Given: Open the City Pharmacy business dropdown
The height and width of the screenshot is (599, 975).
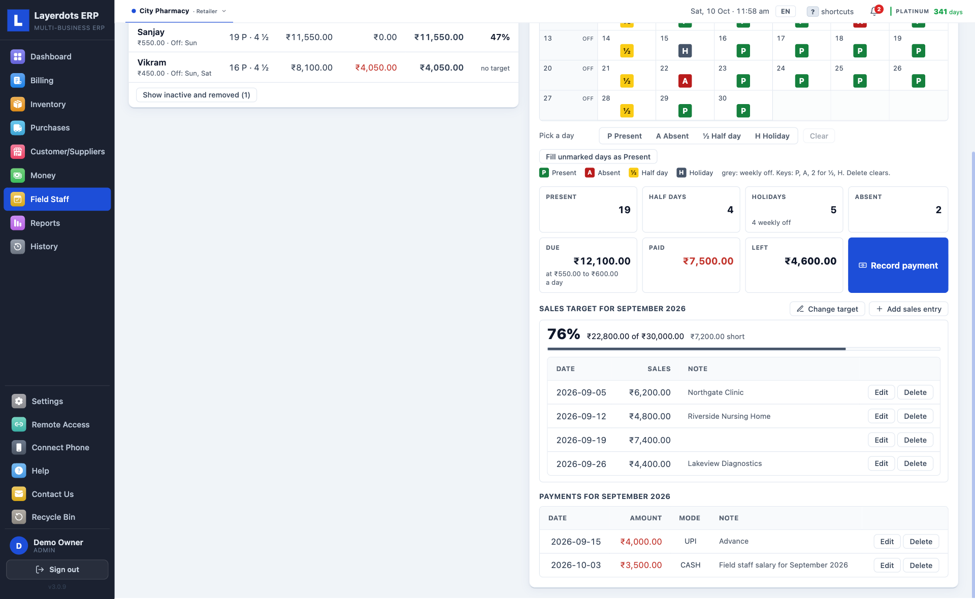Looking at the screenshot, I should (179, 11).
